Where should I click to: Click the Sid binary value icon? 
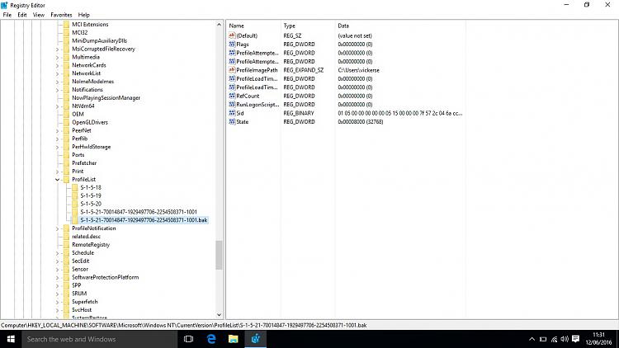point(232,113)
